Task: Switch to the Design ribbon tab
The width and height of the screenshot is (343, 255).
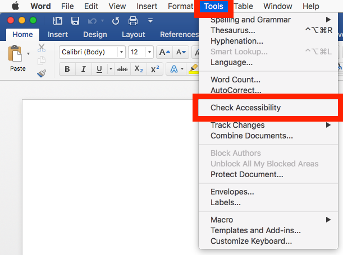Action: 95,35
